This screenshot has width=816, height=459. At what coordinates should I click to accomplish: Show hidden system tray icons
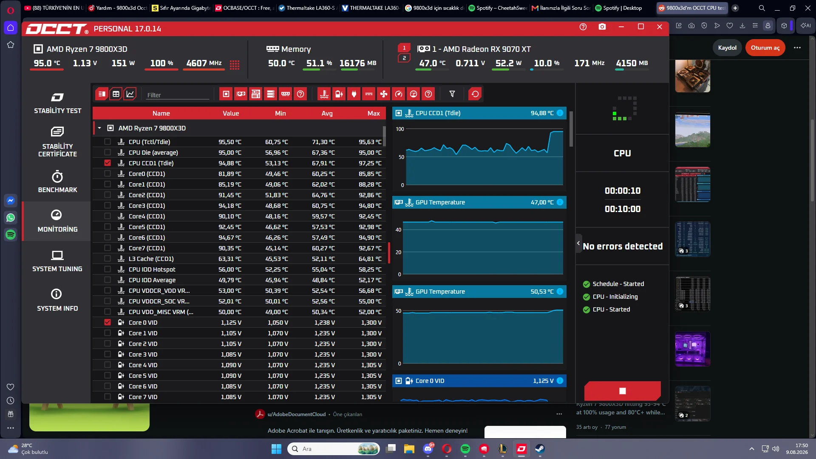(752, 449)
